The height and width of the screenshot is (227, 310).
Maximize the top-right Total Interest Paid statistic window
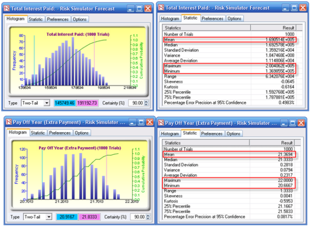point(294,8)
